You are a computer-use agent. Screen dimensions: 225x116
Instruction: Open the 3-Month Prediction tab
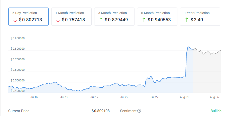tap(114, 17)
